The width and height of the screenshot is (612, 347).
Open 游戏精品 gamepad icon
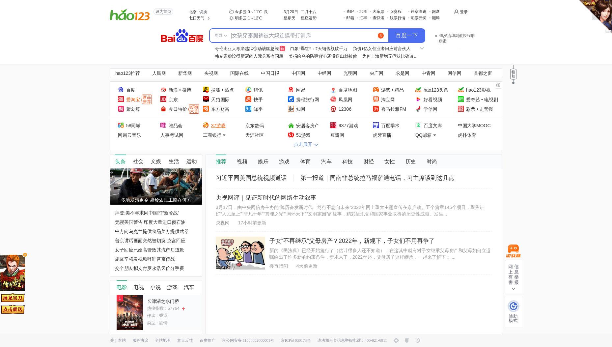pyautogui.click(x=376, y=90)
